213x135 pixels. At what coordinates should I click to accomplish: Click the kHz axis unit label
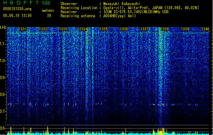tap(3, 27)
